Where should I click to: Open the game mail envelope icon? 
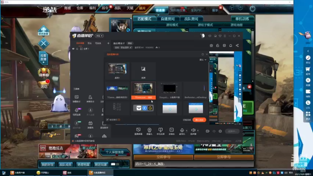[x=113, y=164]
